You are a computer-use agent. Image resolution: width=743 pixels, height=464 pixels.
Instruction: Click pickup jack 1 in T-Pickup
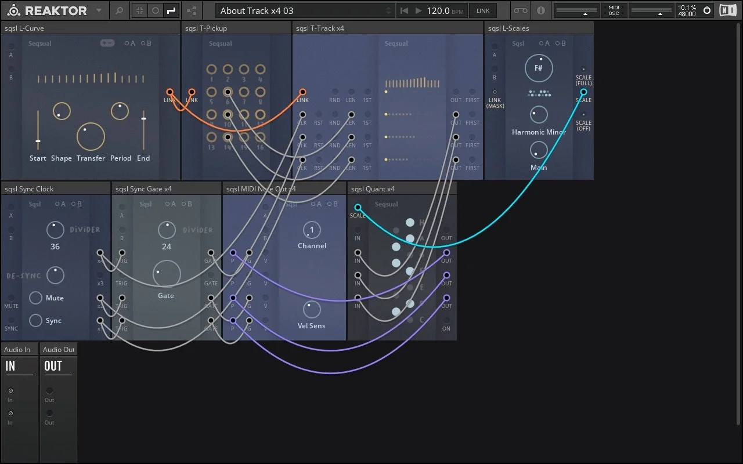tap(211, 69)
